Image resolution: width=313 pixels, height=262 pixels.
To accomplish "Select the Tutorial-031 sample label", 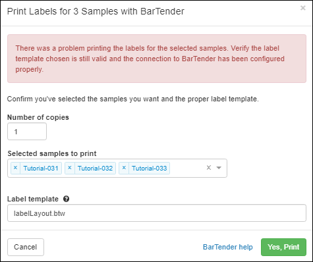I will coord(41,169).
